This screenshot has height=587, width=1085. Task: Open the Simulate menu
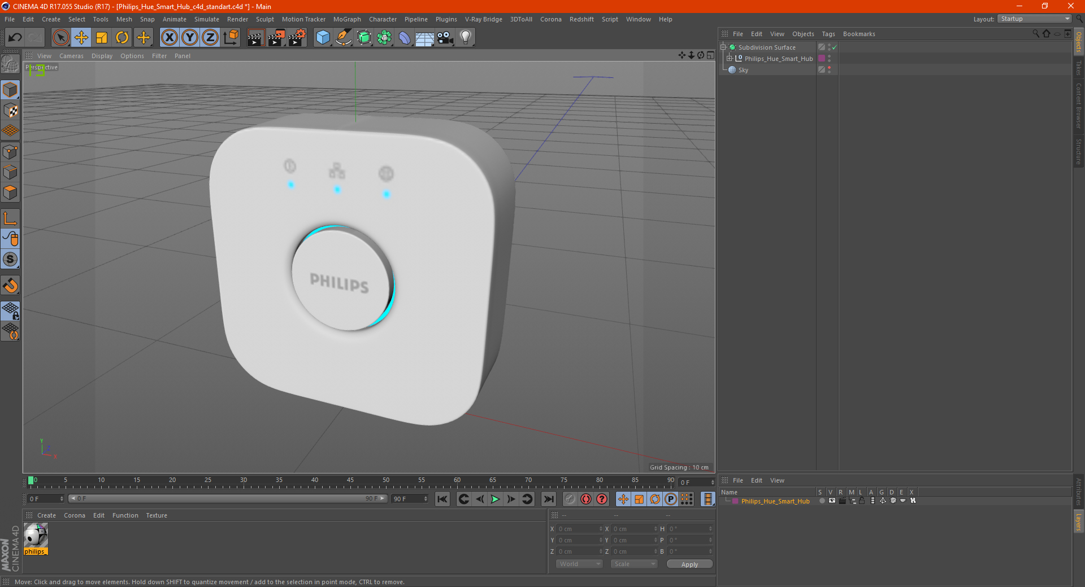[x=207, y=19]
